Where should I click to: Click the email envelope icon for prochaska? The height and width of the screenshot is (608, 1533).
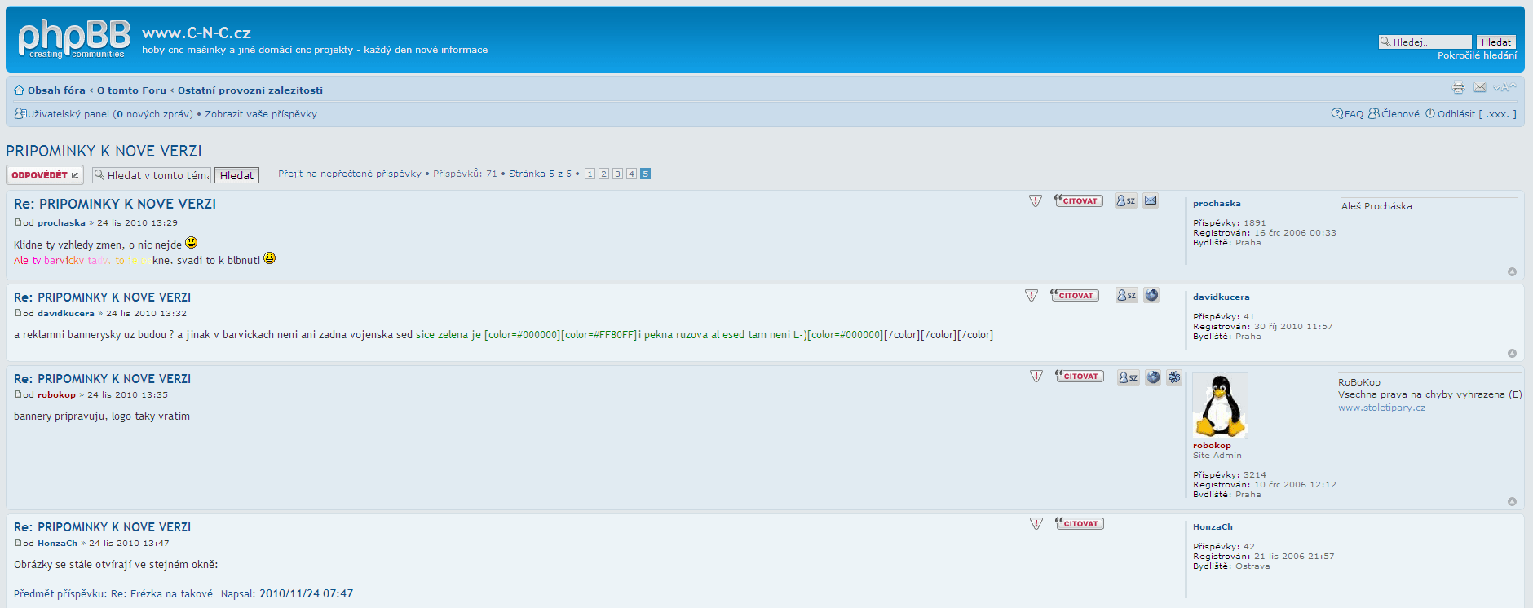click(x=1150, y=200)
